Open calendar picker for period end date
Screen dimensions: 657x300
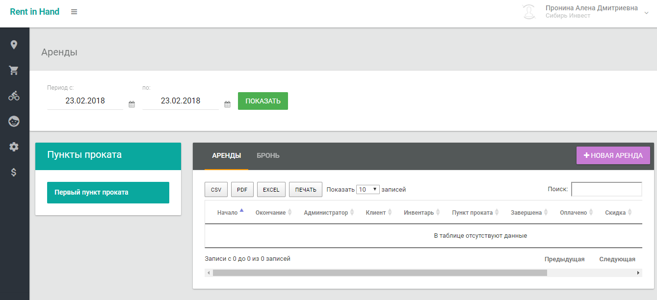click(x=227, y=104)
